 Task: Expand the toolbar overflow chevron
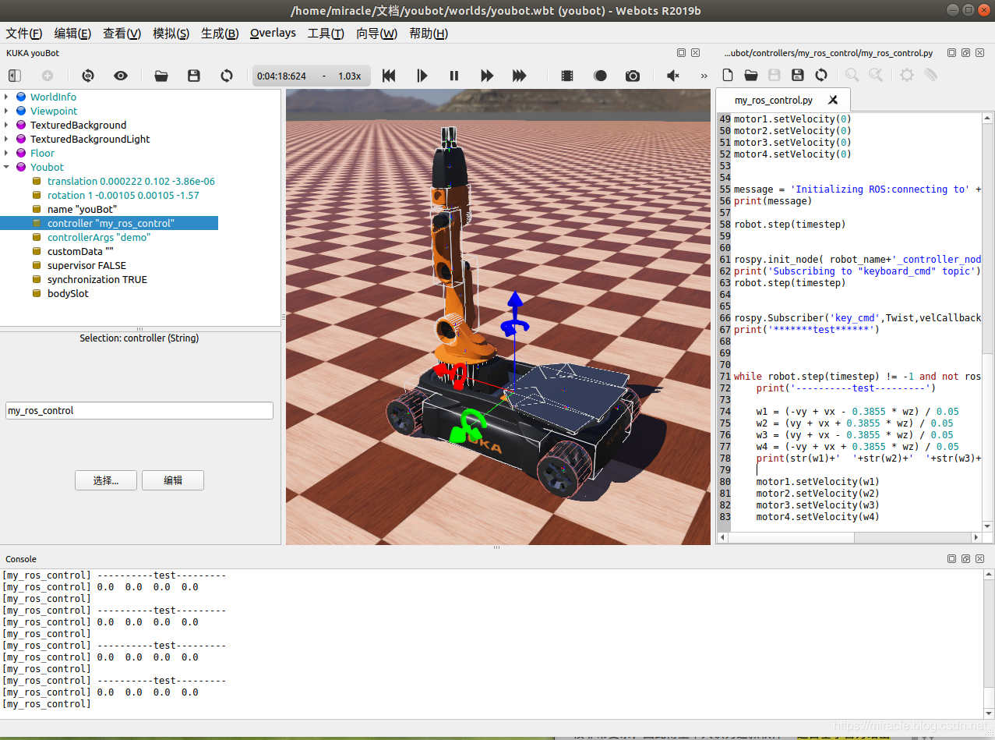click(704, 76)
